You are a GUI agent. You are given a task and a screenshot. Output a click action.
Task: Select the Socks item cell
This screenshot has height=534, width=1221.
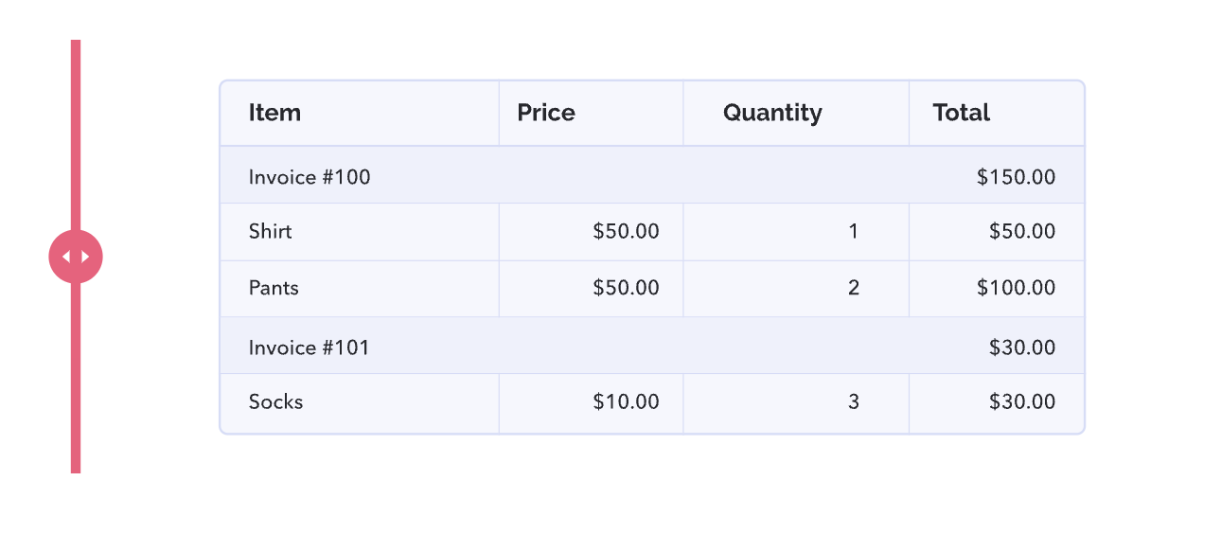click(360, 403)
